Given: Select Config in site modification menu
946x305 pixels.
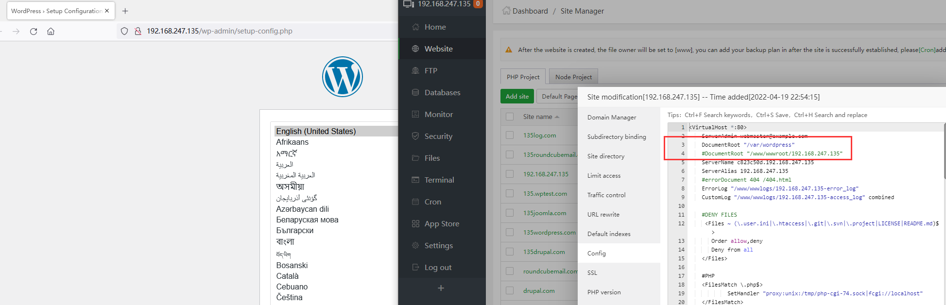Looking at the screenshot, I should coord(619,253).
